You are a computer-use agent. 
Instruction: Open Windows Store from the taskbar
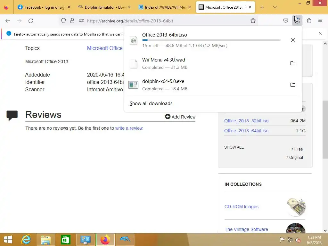pyautogui.click(x=65, y=240)
